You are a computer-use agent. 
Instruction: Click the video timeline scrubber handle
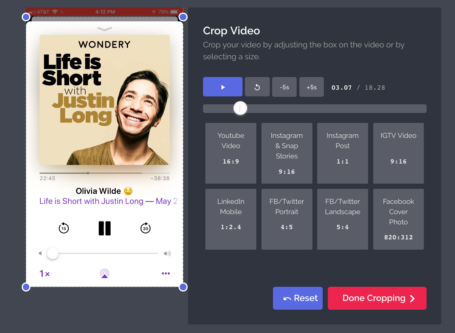tap(240, 108)
